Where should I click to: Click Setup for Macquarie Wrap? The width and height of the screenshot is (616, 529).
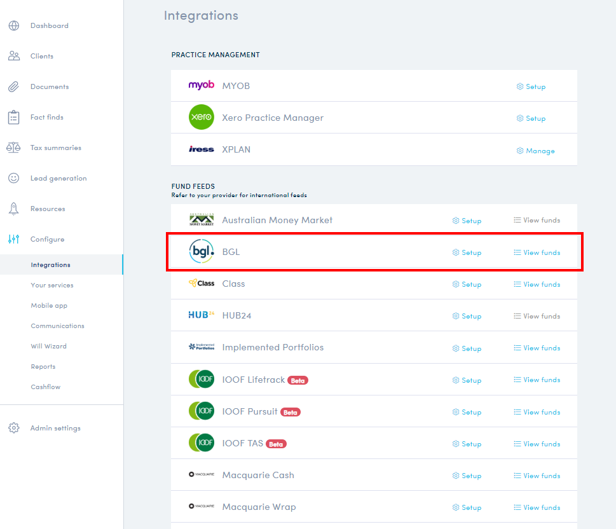467,507
